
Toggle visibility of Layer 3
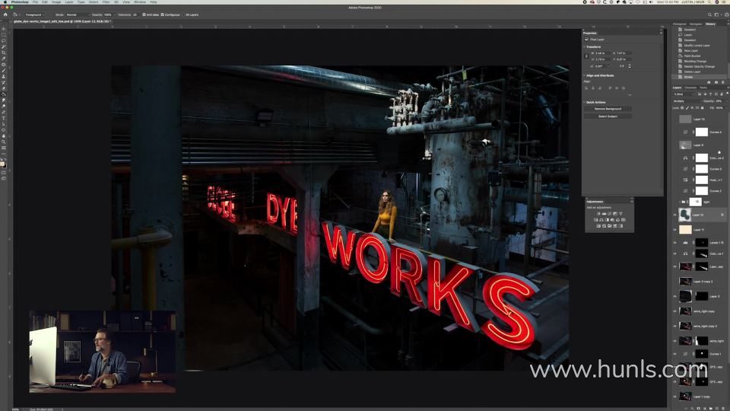[x=674, y=296]
